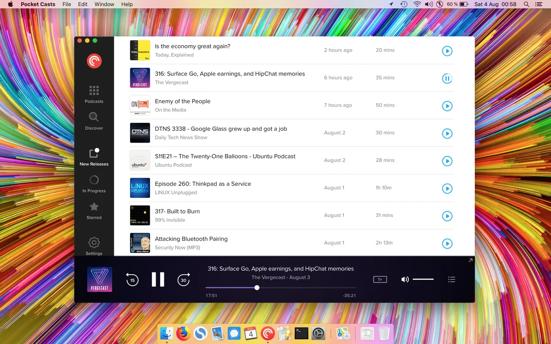Adjust the player volume slider
Image resolution: width=551 pixels, height=344 pixels.
tap(423, 279)
